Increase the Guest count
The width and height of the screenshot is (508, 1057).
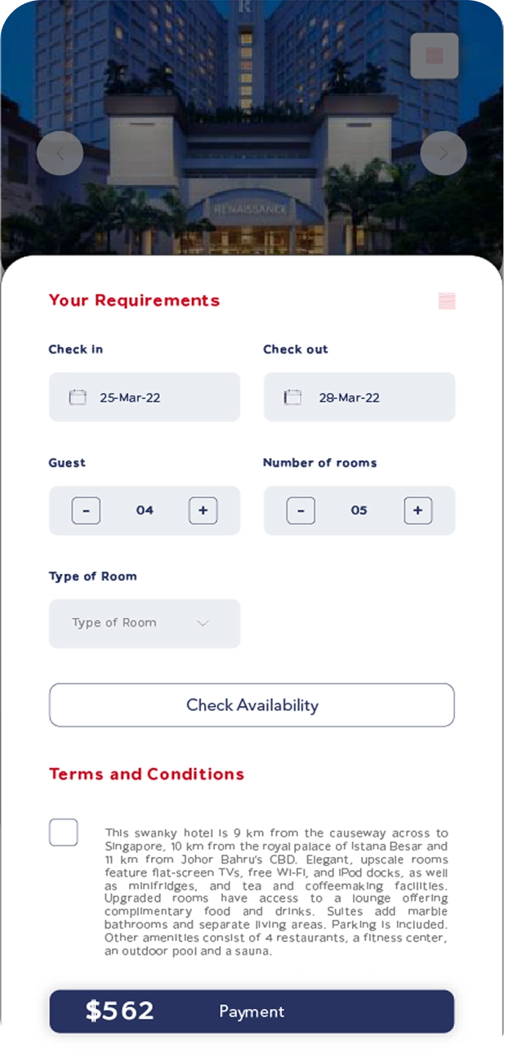(x=203, y=511)
